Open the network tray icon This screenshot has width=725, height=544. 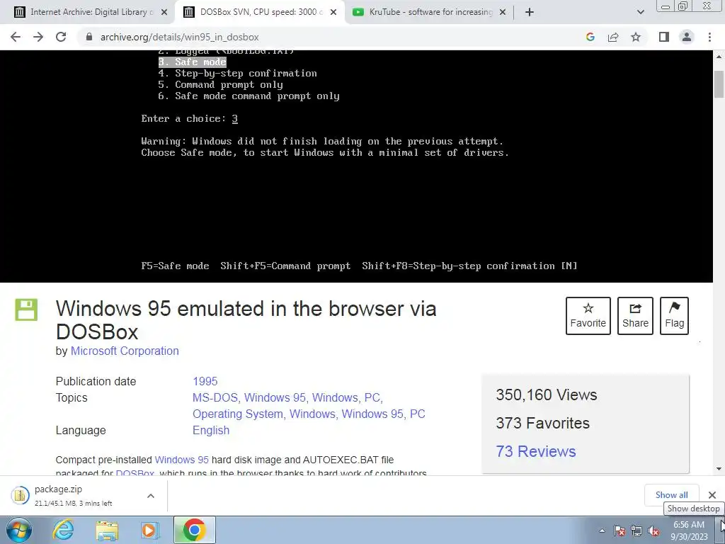(636, 531)
